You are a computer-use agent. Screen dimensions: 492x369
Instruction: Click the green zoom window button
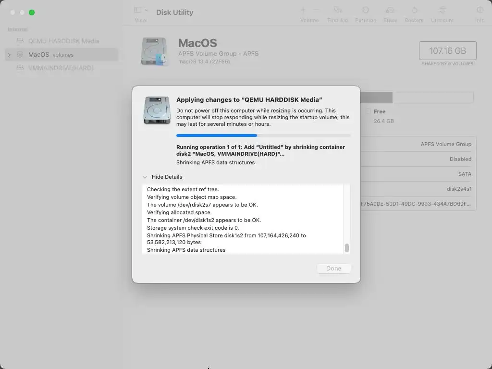(32, 12)
